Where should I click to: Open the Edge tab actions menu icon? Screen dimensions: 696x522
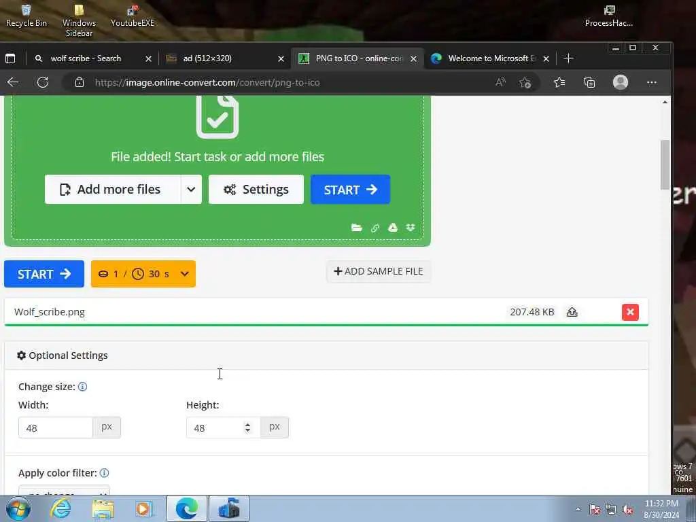10,58
